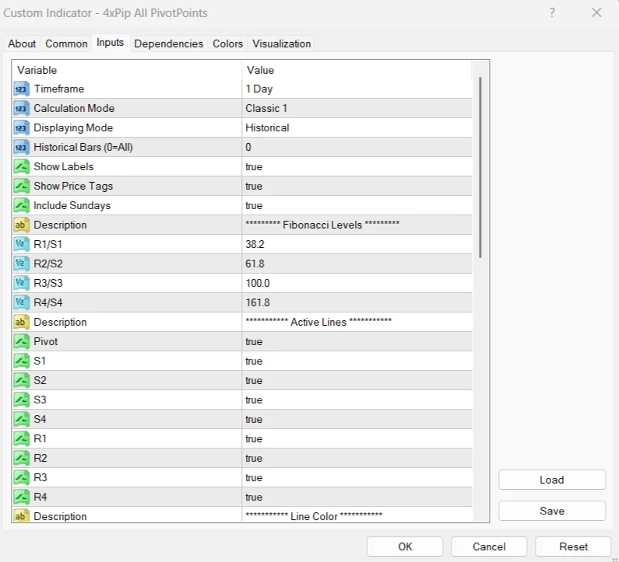
Task: Select the Inputs tab
Action: 110,43
